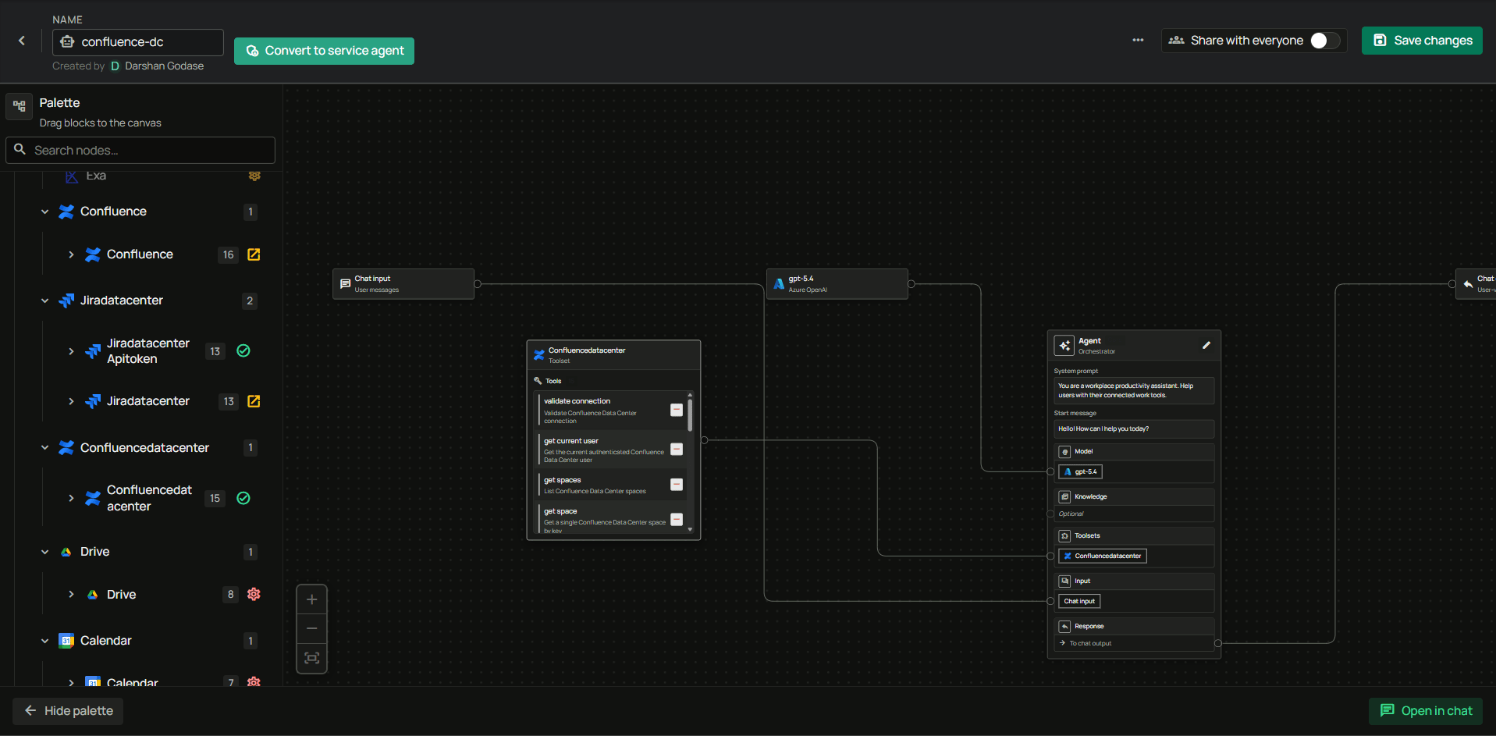Open external link icon next to Jiradatacenter

(x=254, y=401)
